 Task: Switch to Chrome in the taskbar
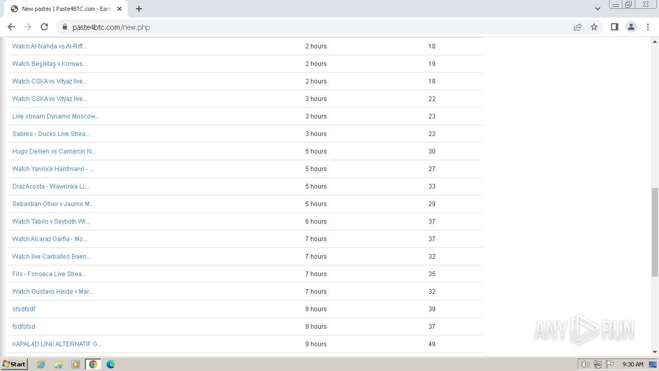(x=93, y=364)
